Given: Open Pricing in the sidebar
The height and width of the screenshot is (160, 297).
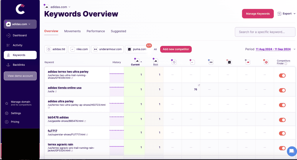Looking at the screenshot, I should click(x=15, y=122).
